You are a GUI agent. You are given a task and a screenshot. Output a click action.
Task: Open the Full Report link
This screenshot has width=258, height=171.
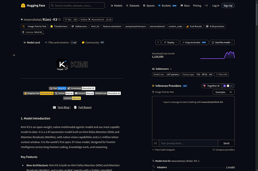pos(85,107)
